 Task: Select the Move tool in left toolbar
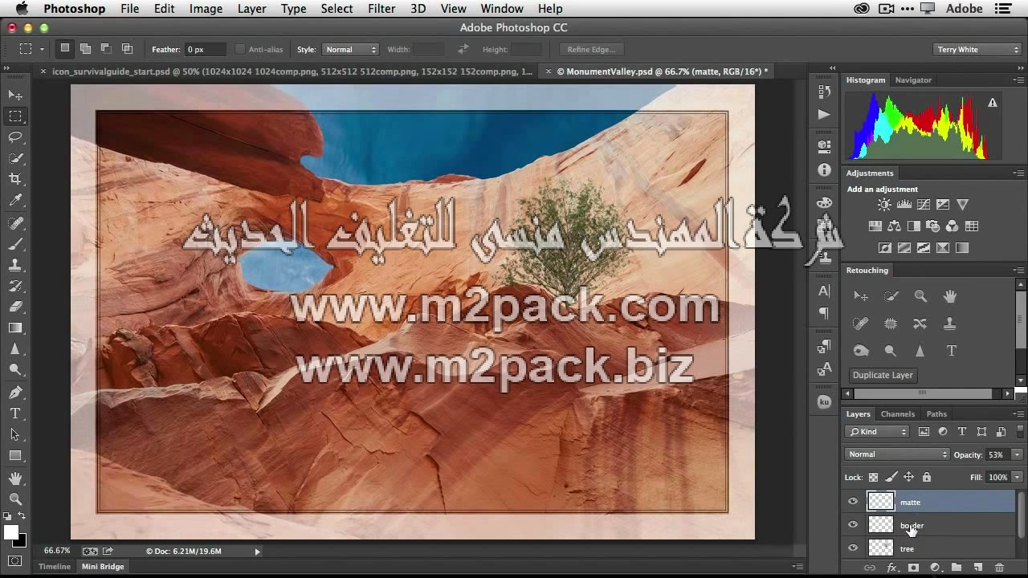click(x=15, y=96)
